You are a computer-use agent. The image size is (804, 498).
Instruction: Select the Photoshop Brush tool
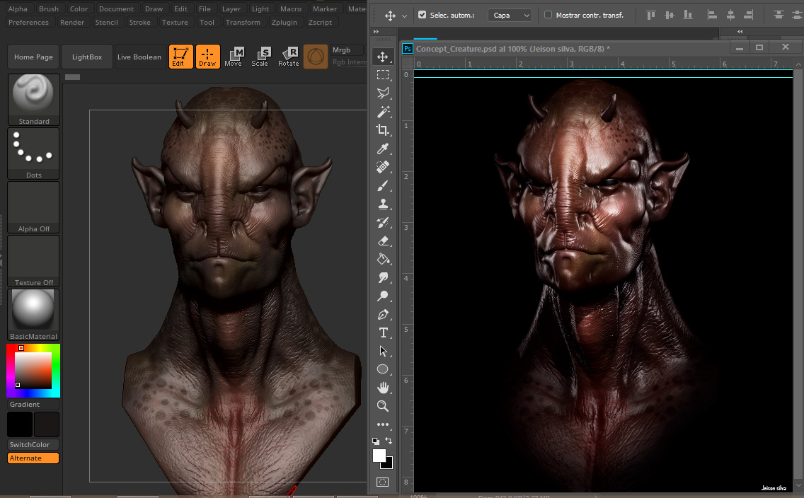point(382,185)
